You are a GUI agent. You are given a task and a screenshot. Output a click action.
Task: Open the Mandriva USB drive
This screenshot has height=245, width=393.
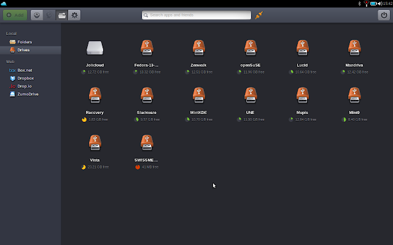pos(354,48)
